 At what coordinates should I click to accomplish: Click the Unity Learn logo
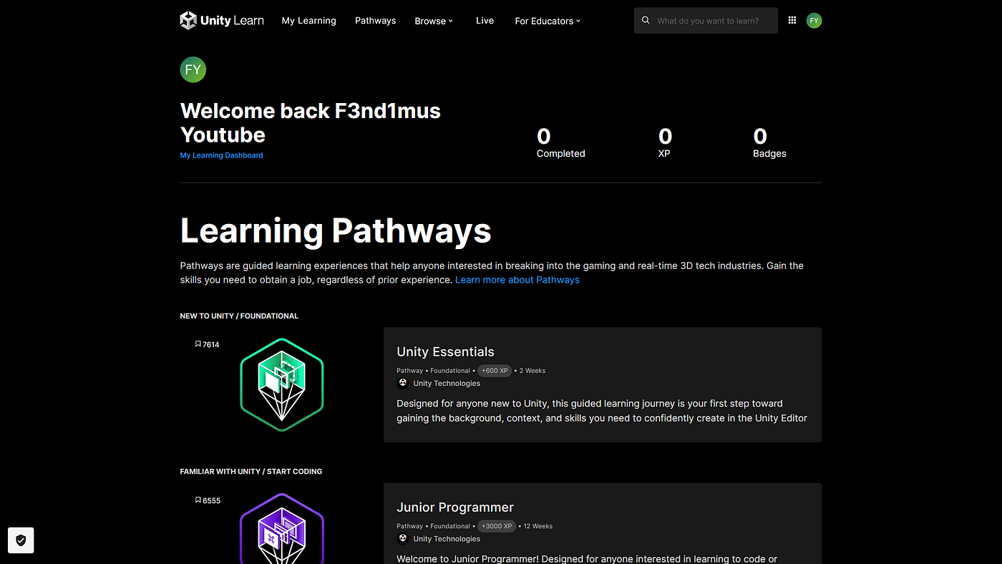[222, 21]
